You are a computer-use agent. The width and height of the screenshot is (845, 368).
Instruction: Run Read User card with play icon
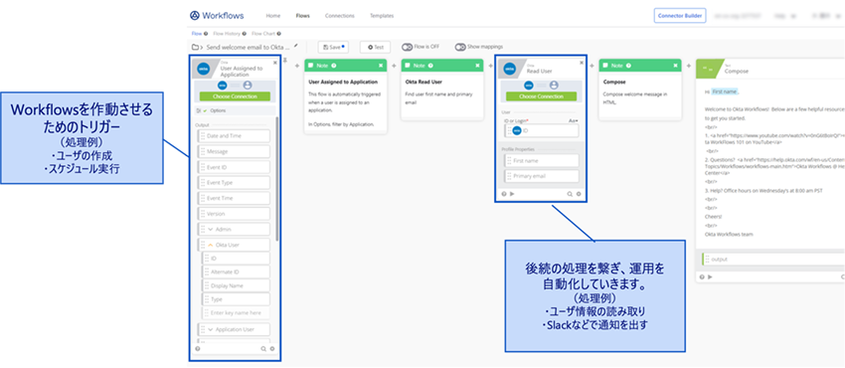click(512, 193)
